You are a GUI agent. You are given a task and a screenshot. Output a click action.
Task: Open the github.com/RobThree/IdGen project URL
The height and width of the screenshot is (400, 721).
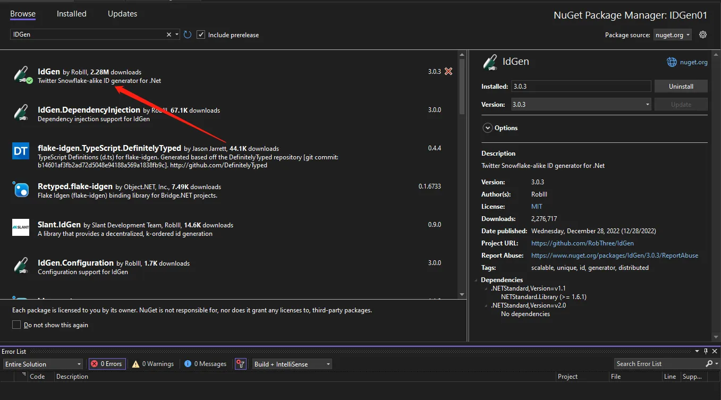[582, 243]
